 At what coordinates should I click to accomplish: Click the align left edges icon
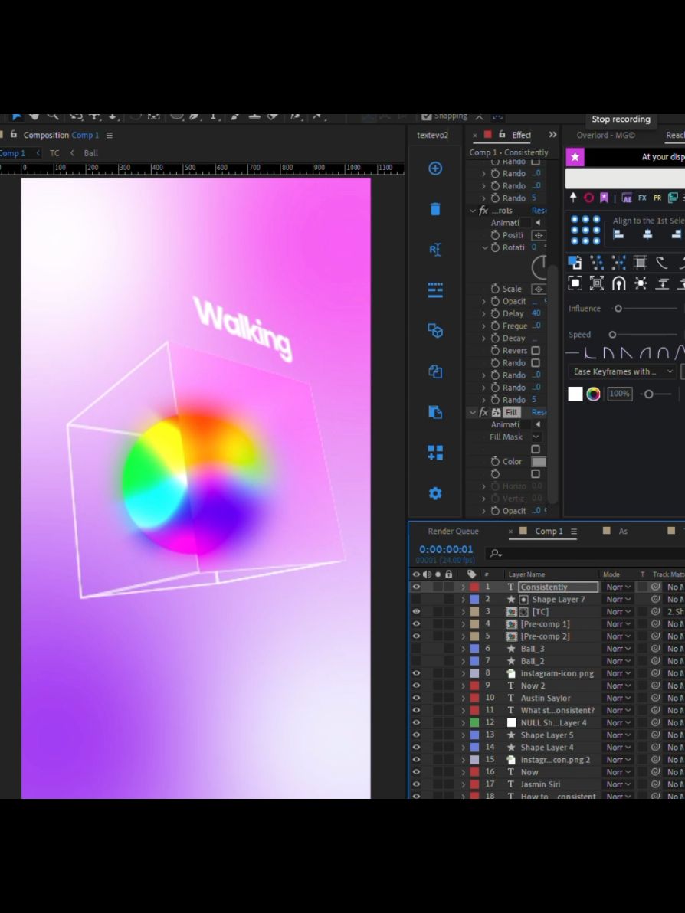618,234
